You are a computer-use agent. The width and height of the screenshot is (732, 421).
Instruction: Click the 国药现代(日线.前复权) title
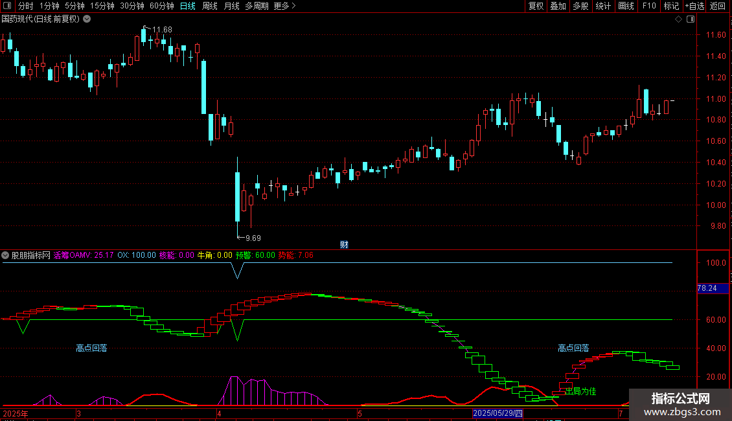point(41,19)
